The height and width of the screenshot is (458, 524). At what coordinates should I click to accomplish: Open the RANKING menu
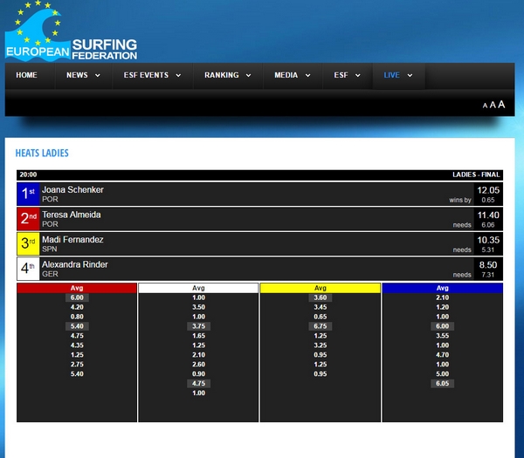pyautogui.click(x=222, y=75)
